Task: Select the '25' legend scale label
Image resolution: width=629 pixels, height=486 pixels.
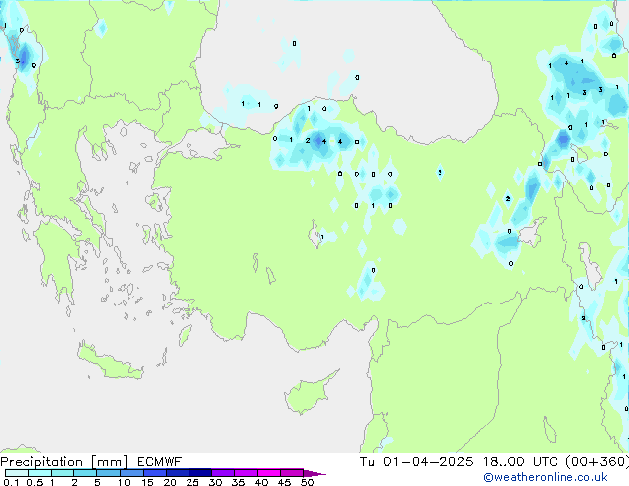Action: point(192,482)
